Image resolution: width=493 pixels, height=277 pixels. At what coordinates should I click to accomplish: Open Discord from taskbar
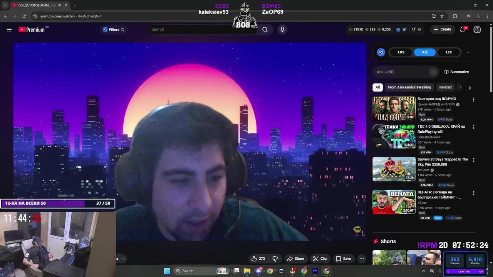tap(258, 271)
